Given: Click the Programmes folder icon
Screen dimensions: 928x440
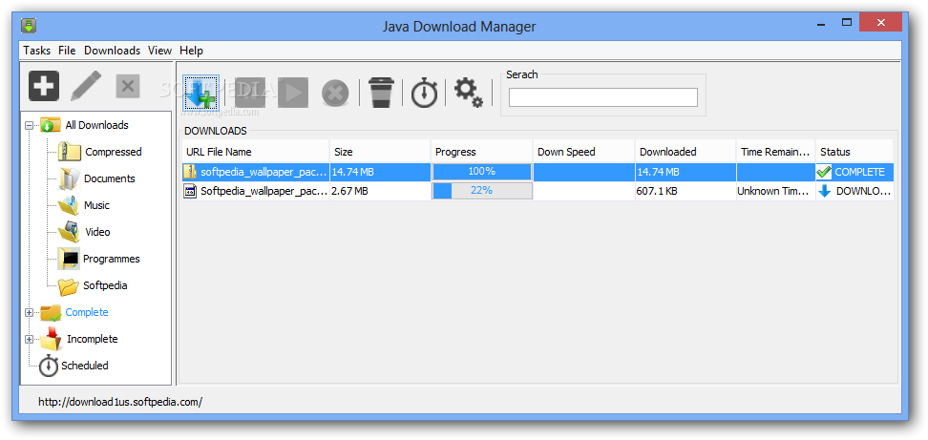Looking at the screenshot, I should [69, 259].
